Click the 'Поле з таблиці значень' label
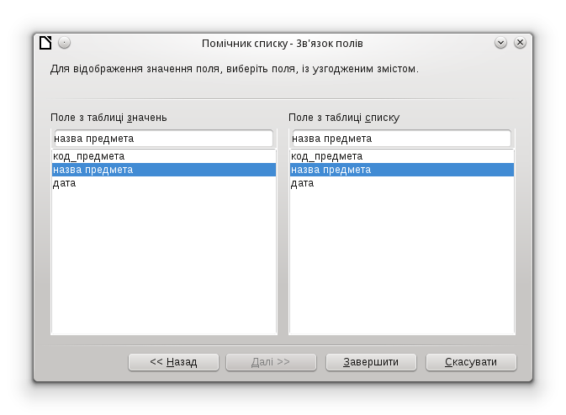This screenshot has width=566, height=415. pos(114,118)
